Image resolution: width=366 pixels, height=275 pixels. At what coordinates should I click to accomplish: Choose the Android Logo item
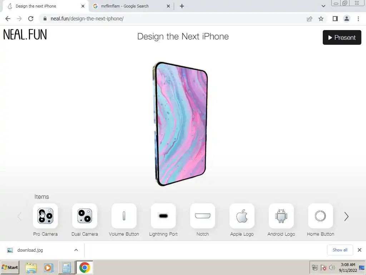281,216
